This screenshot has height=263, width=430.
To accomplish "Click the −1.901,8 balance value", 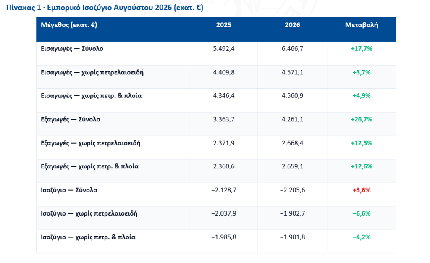I will click(292, 237).
